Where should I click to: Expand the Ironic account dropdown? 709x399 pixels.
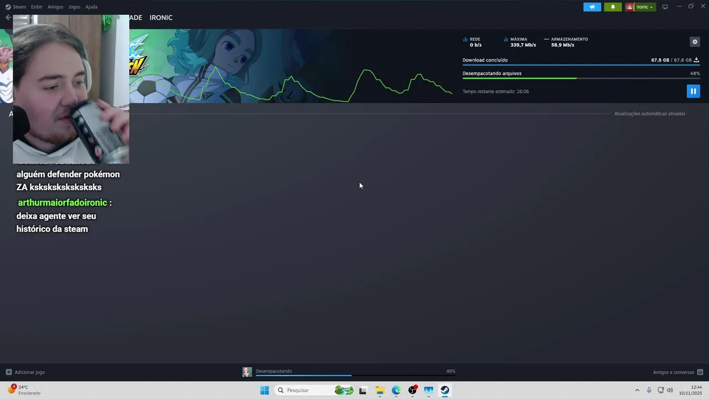click(645, 7)
